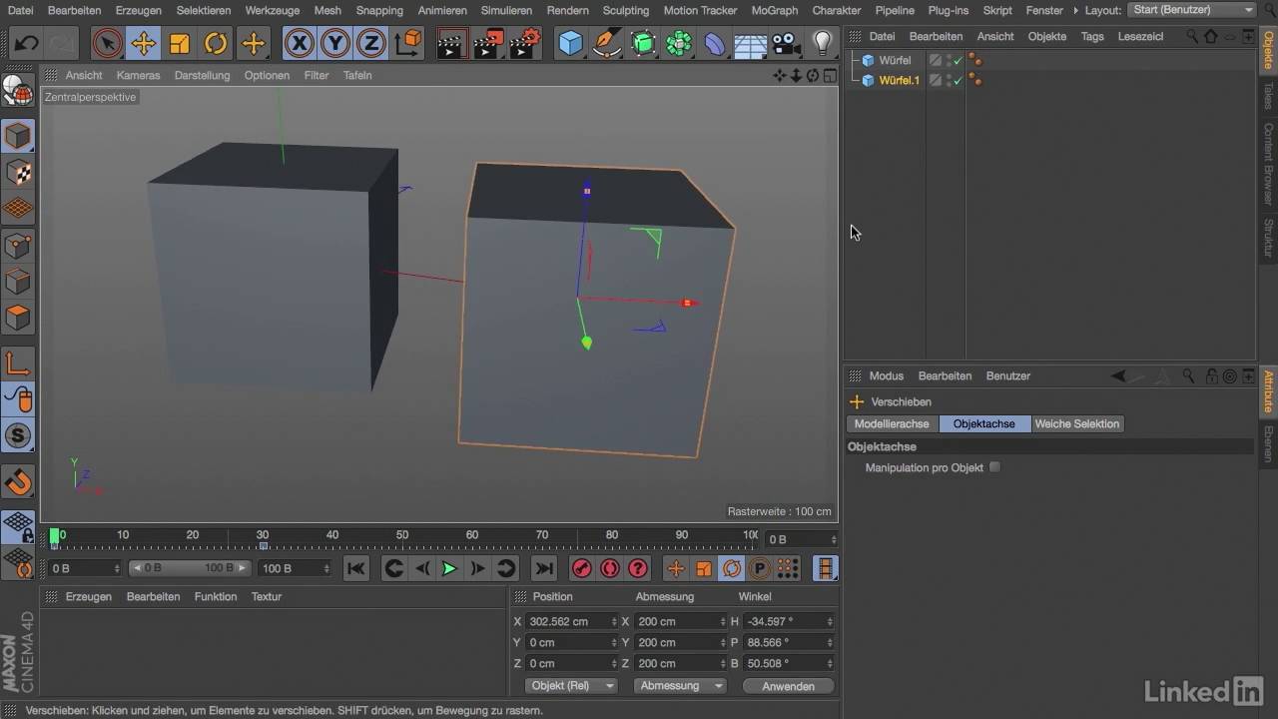Toggle visibility dots for Würfel.1
Viewport: 1278px width, 719px height.
click(948, 80)
